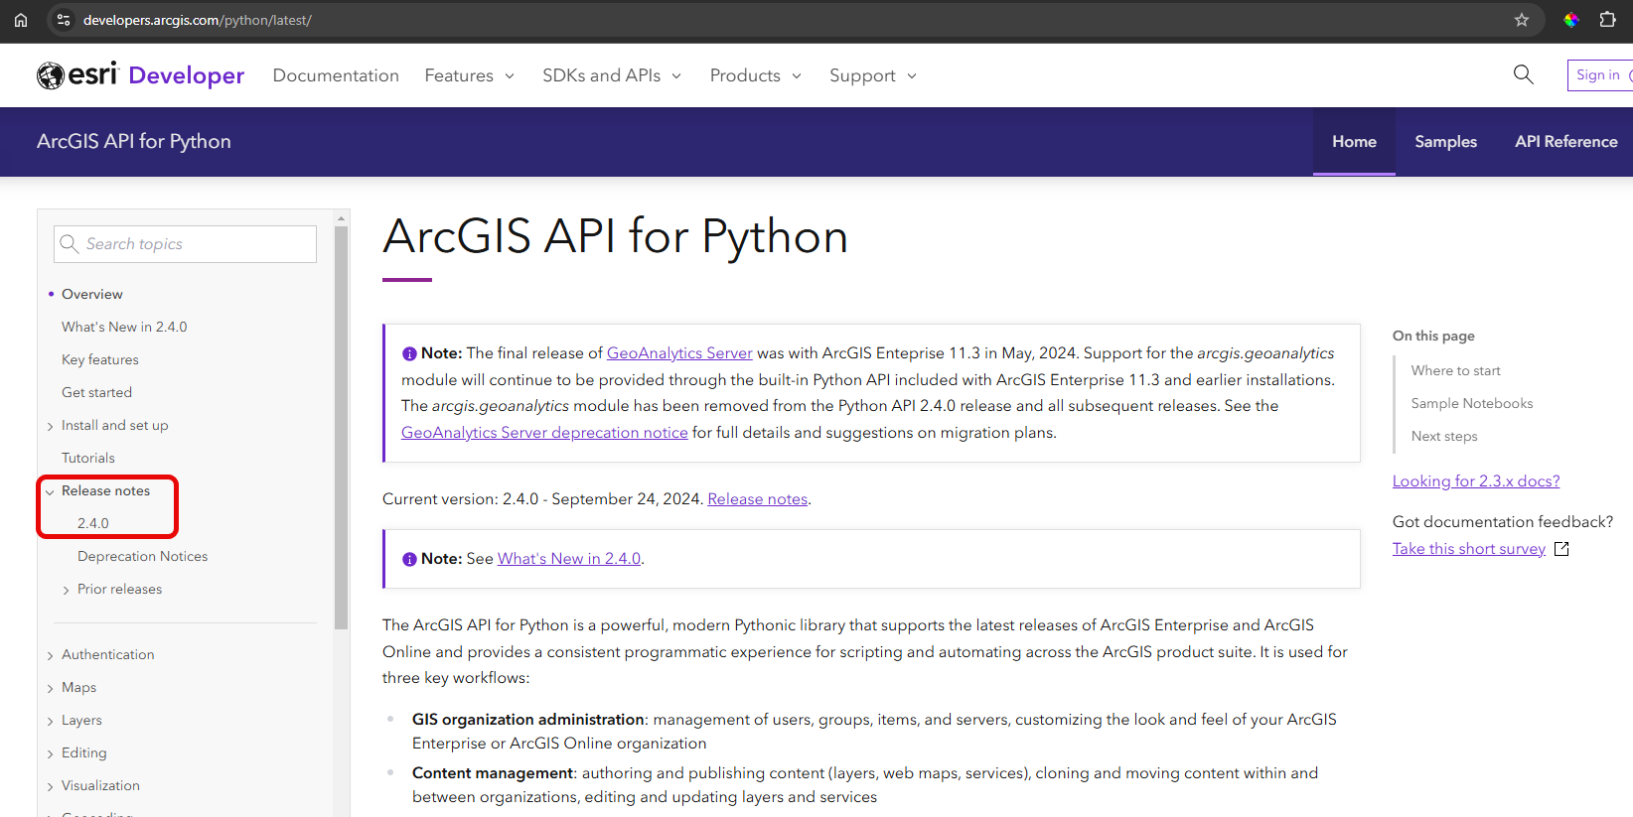The height and width of the screenshot is (817, 1633).
Task: Open the GeoAnalytics Server deprecation notice link
Action: (544, 433)
